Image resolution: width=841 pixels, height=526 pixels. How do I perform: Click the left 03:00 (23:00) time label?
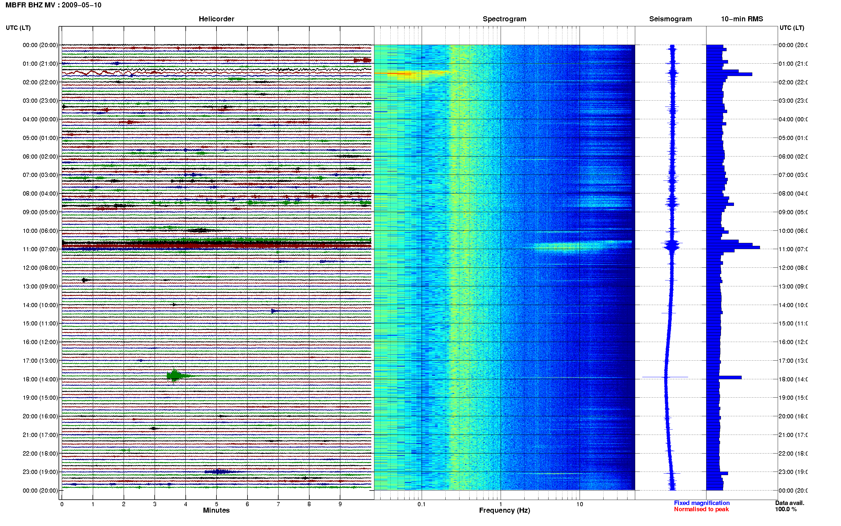(40, 101)
